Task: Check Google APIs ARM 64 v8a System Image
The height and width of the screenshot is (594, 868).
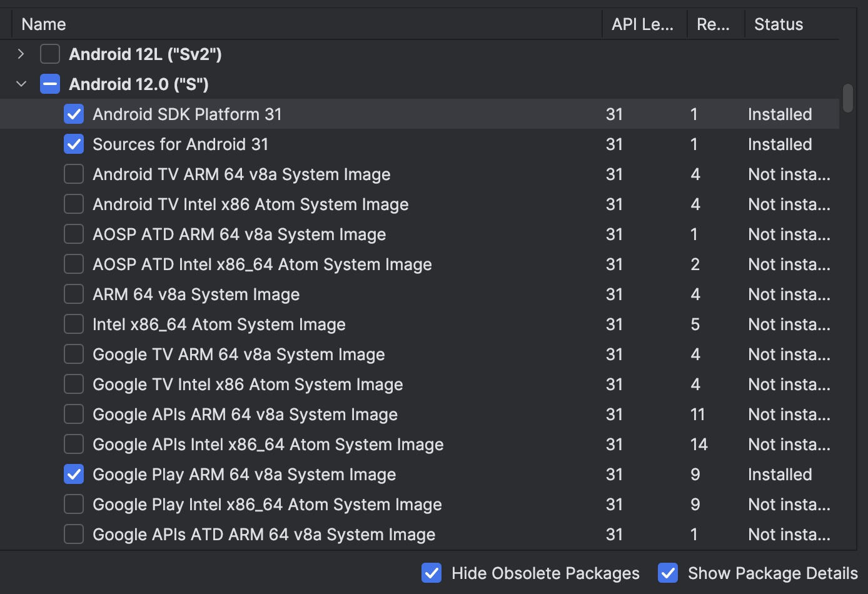Action: (x=74, y=415)
